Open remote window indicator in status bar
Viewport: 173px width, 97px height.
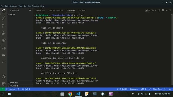coord(2,89)
